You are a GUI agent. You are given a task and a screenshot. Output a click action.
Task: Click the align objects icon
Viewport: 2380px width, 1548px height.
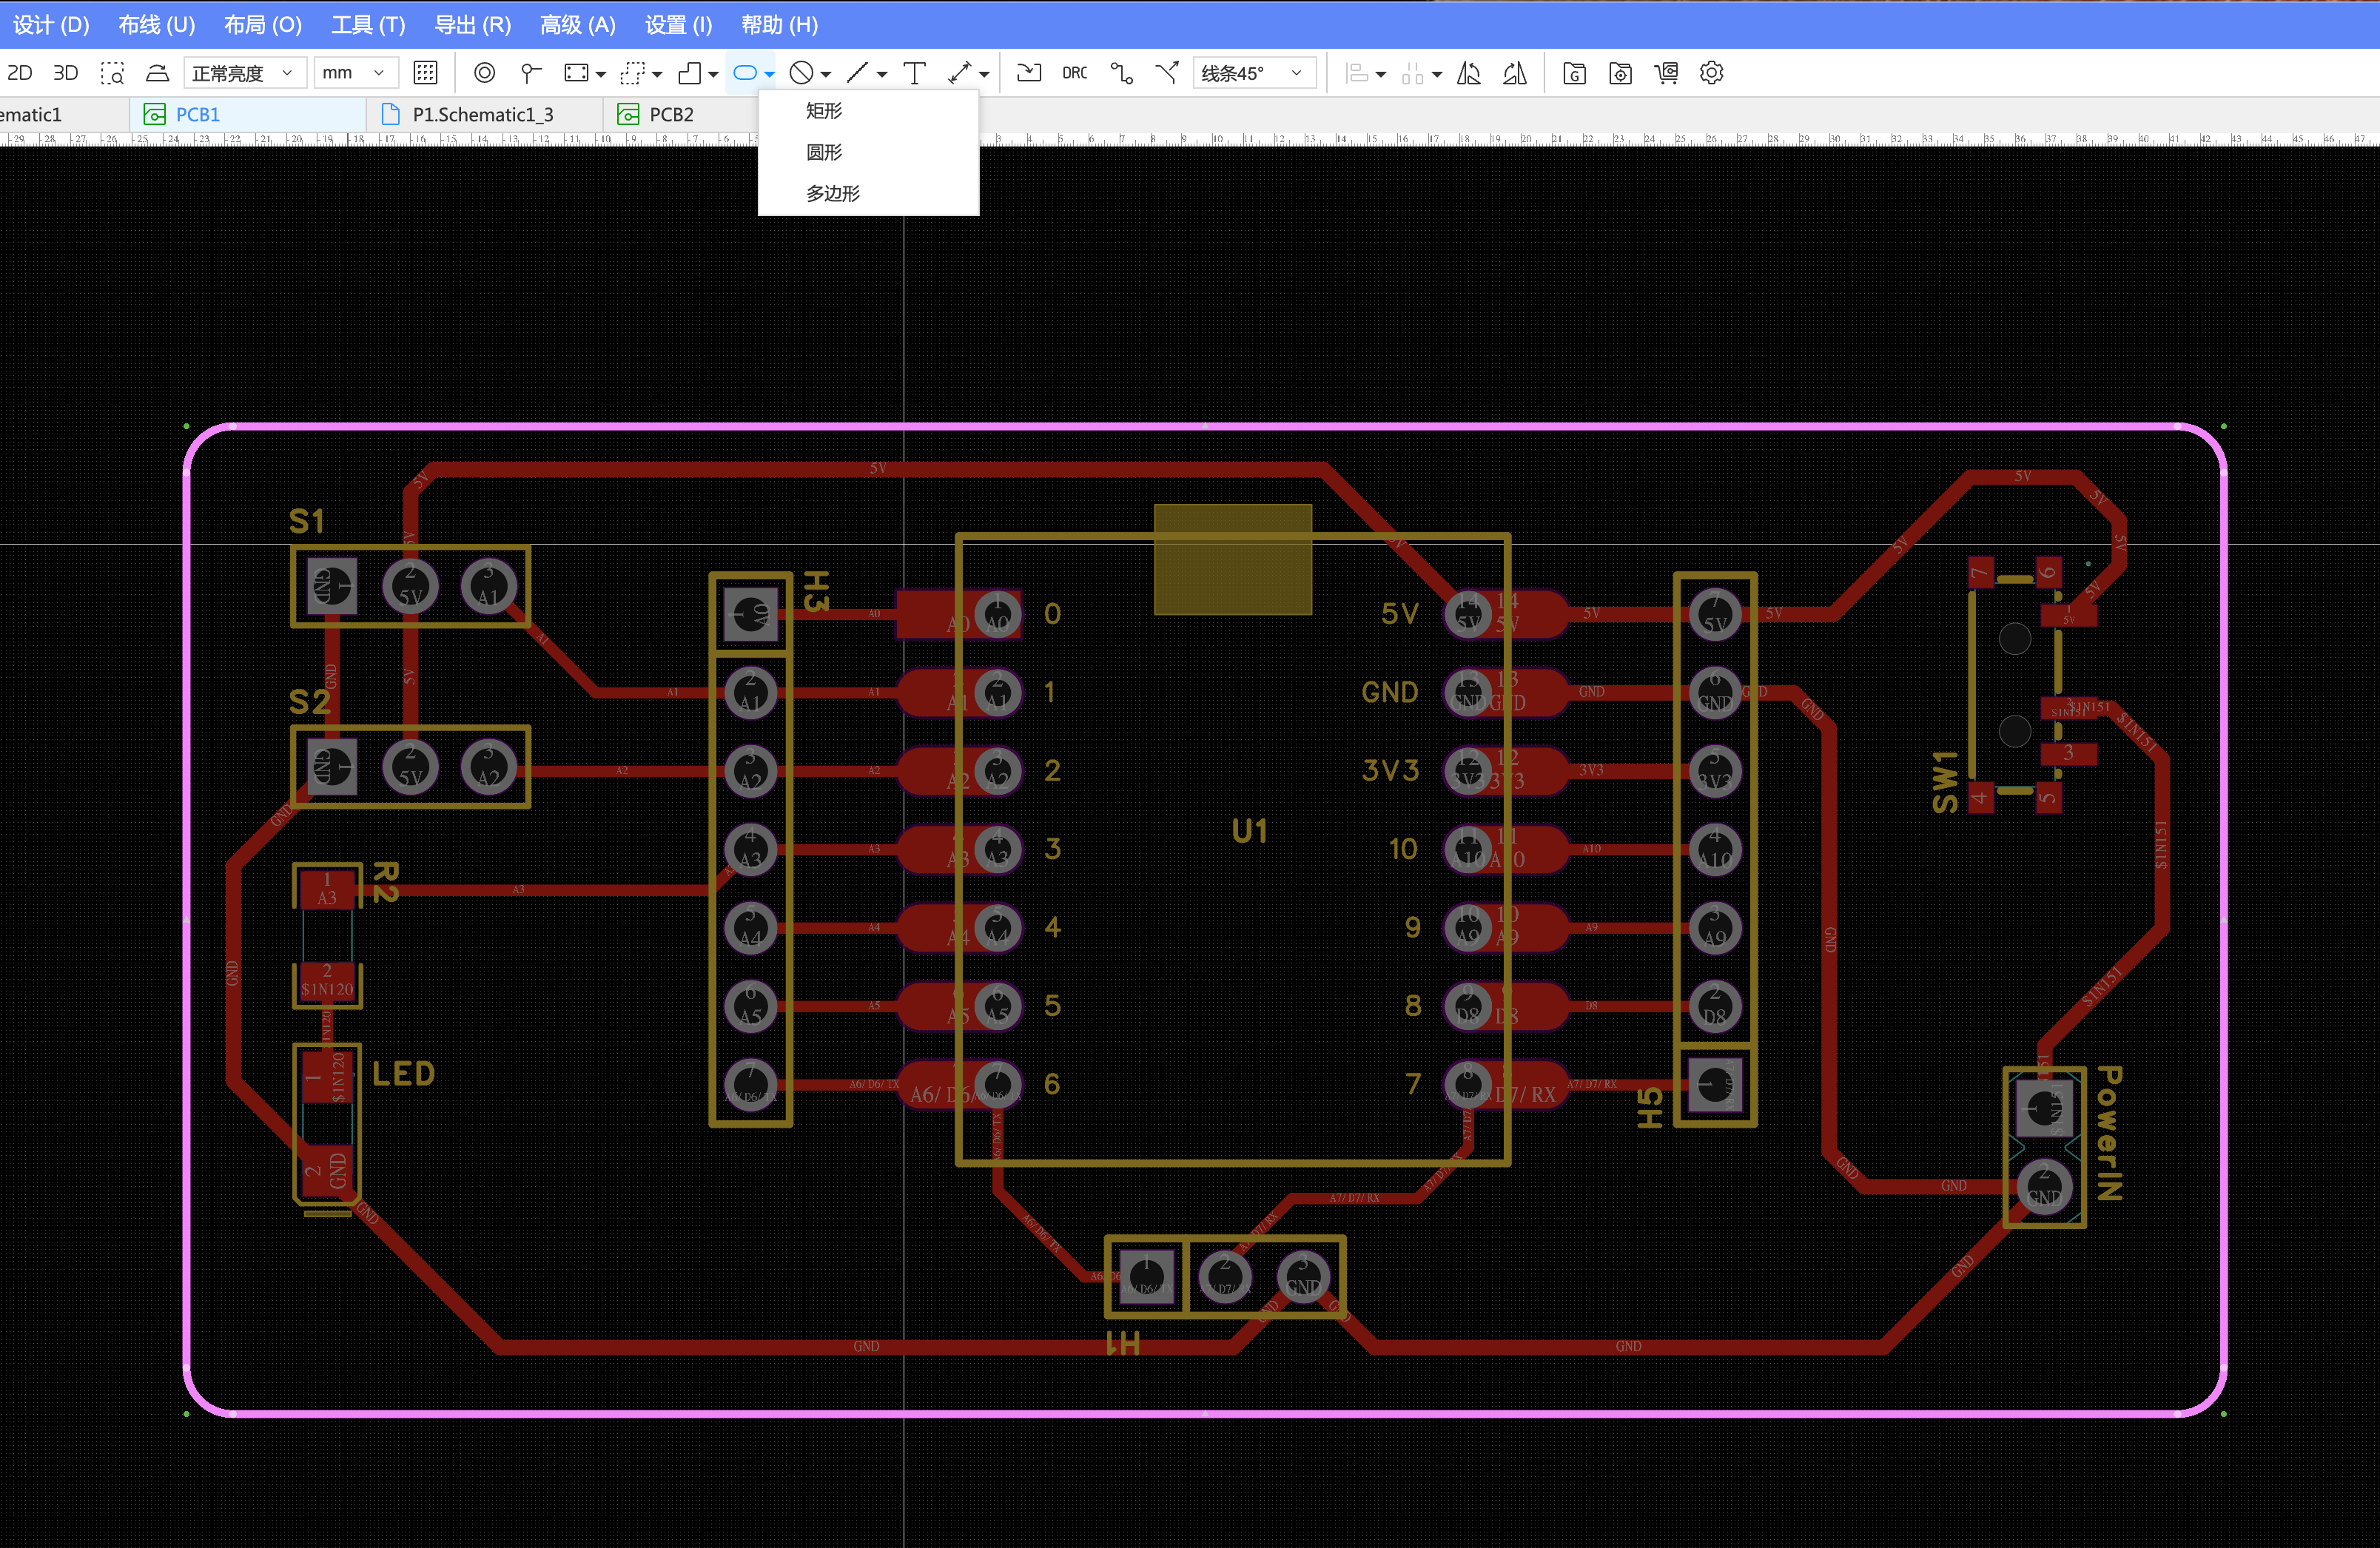[x=1357, y=73]
